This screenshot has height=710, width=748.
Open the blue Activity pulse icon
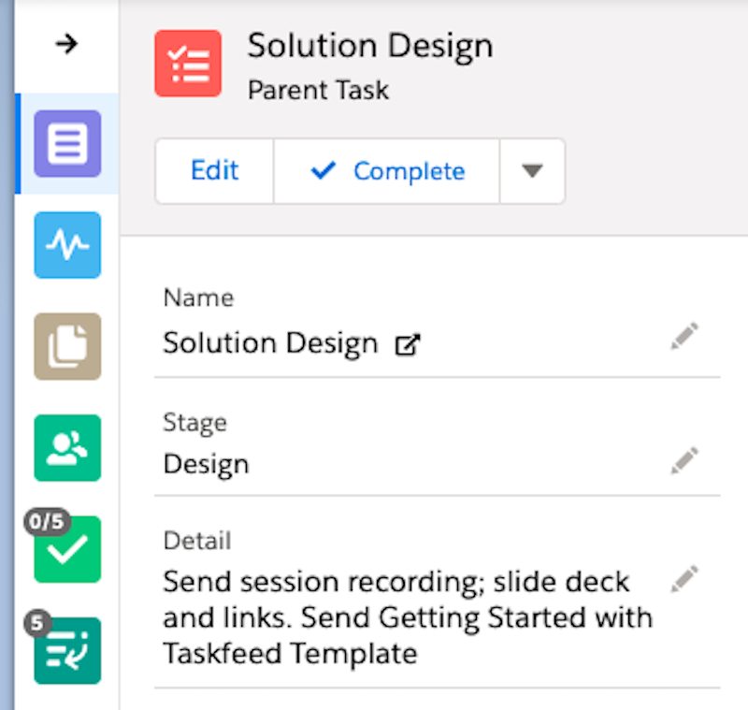point(67,245)
